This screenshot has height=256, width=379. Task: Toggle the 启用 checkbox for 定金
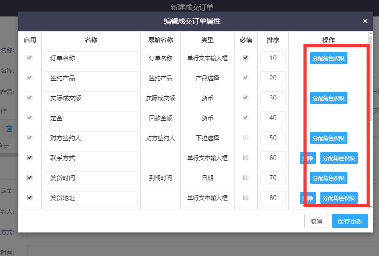tap(30, 118)
